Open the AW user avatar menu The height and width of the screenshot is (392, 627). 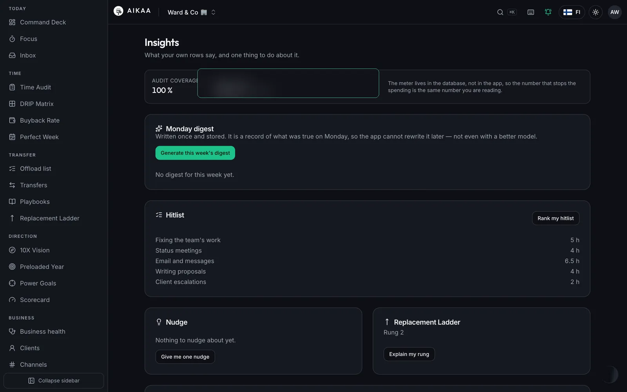pyautogui.click(x=614, y=12)
